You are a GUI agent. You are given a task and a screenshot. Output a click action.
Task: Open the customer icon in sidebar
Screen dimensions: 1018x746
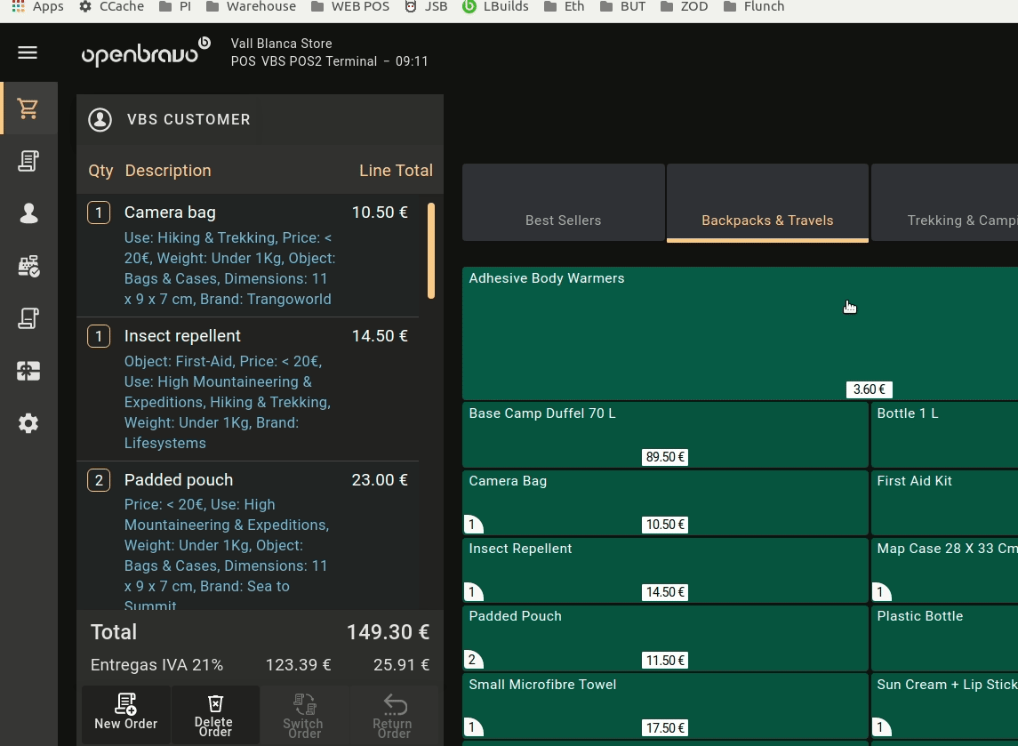[28, 213]
